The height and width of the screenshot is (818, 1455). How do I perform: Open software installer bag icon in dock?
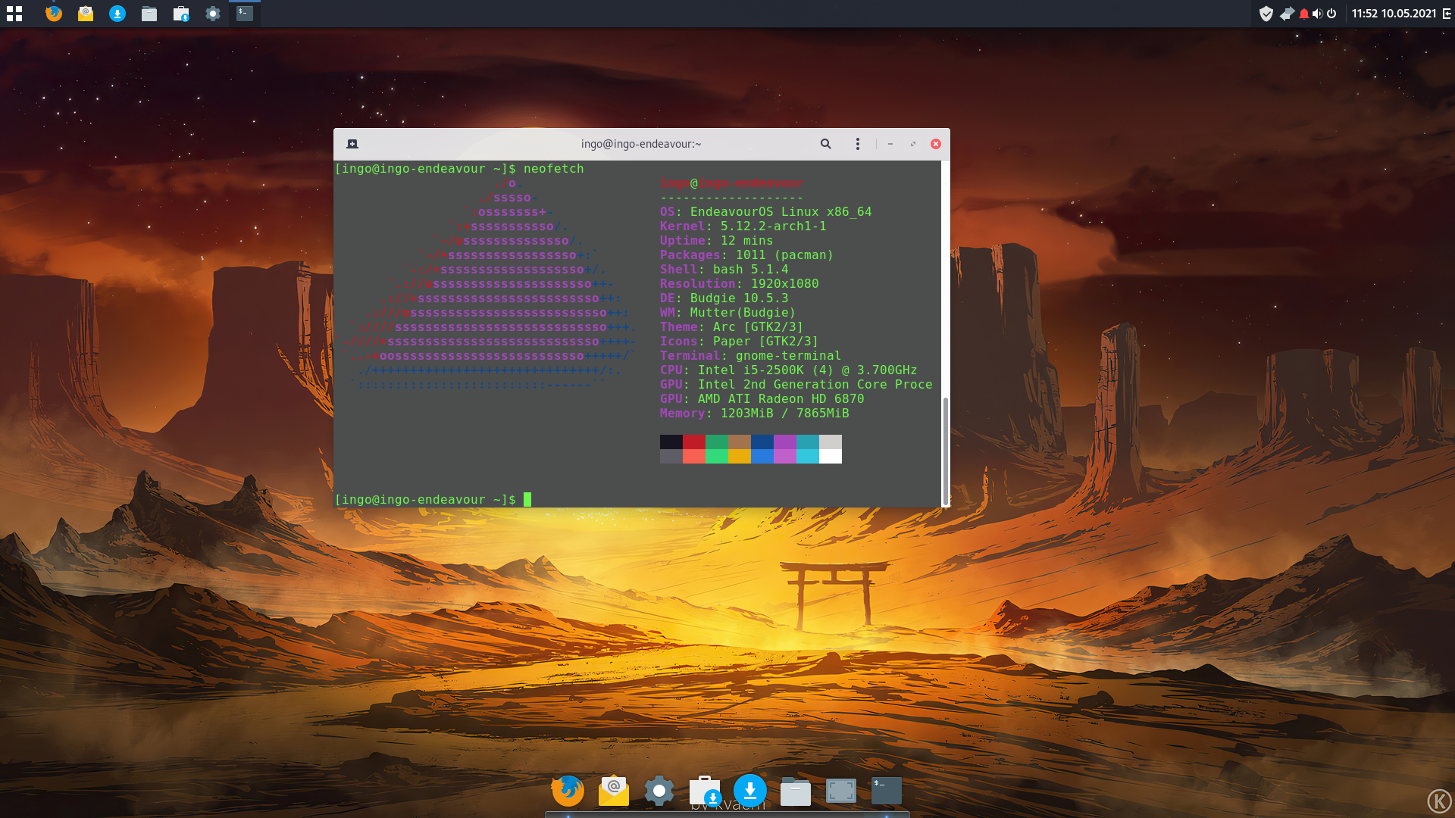point(705,791)
